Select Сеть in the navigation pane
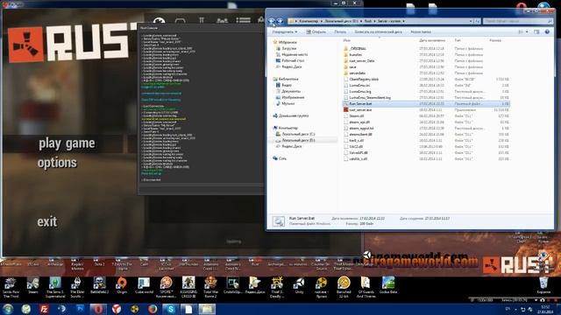The width and height of the screenshot is (561, 315). 282,158
